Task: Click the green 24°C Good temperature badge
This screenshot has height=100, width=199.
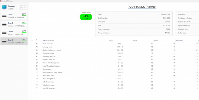Action: click(86, 17)
